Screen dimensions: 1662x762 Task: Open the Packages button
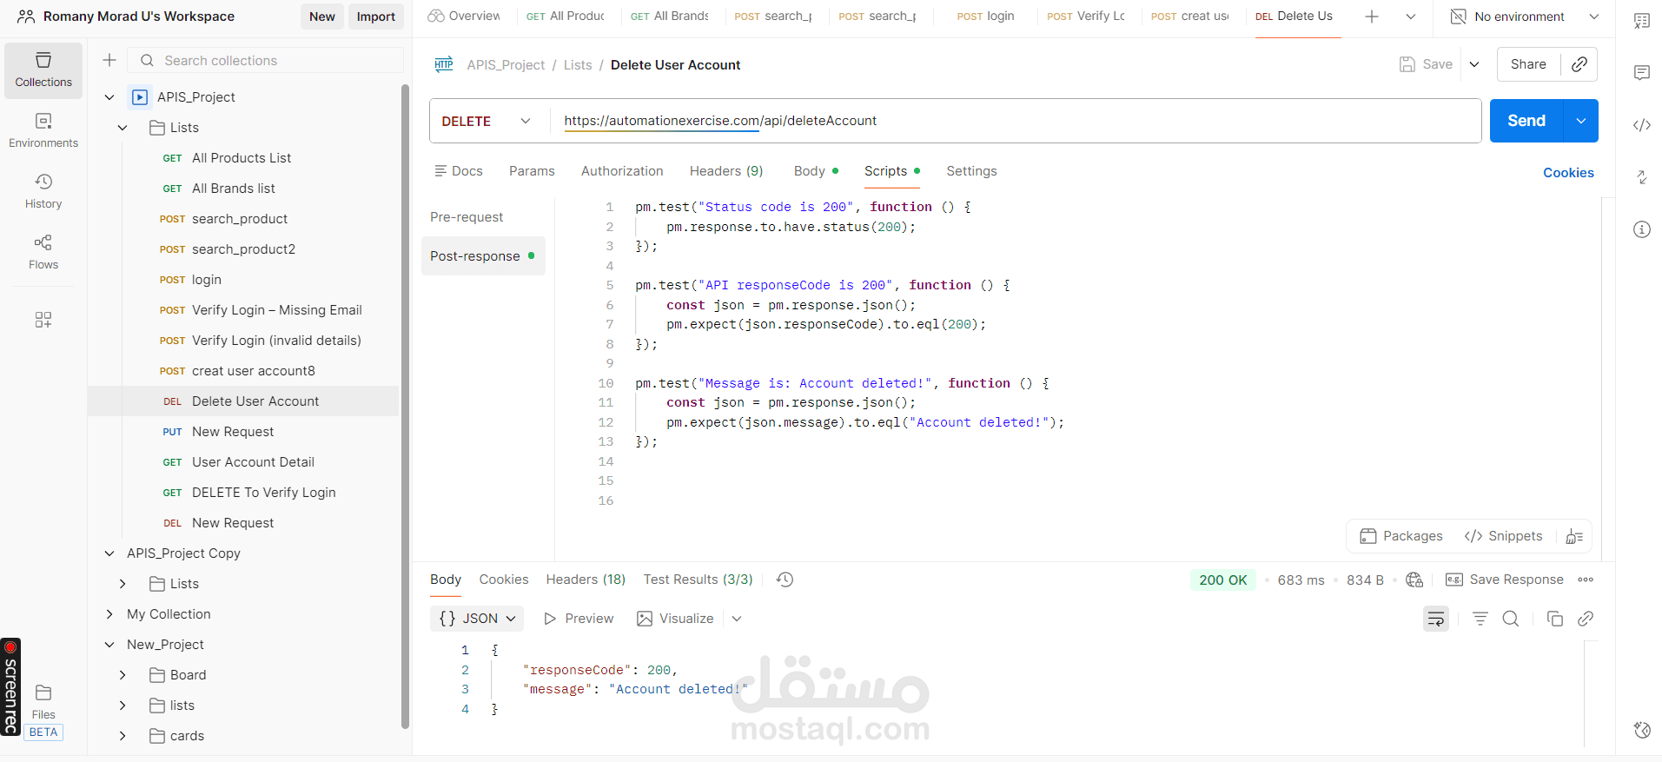pos(1401,536)
